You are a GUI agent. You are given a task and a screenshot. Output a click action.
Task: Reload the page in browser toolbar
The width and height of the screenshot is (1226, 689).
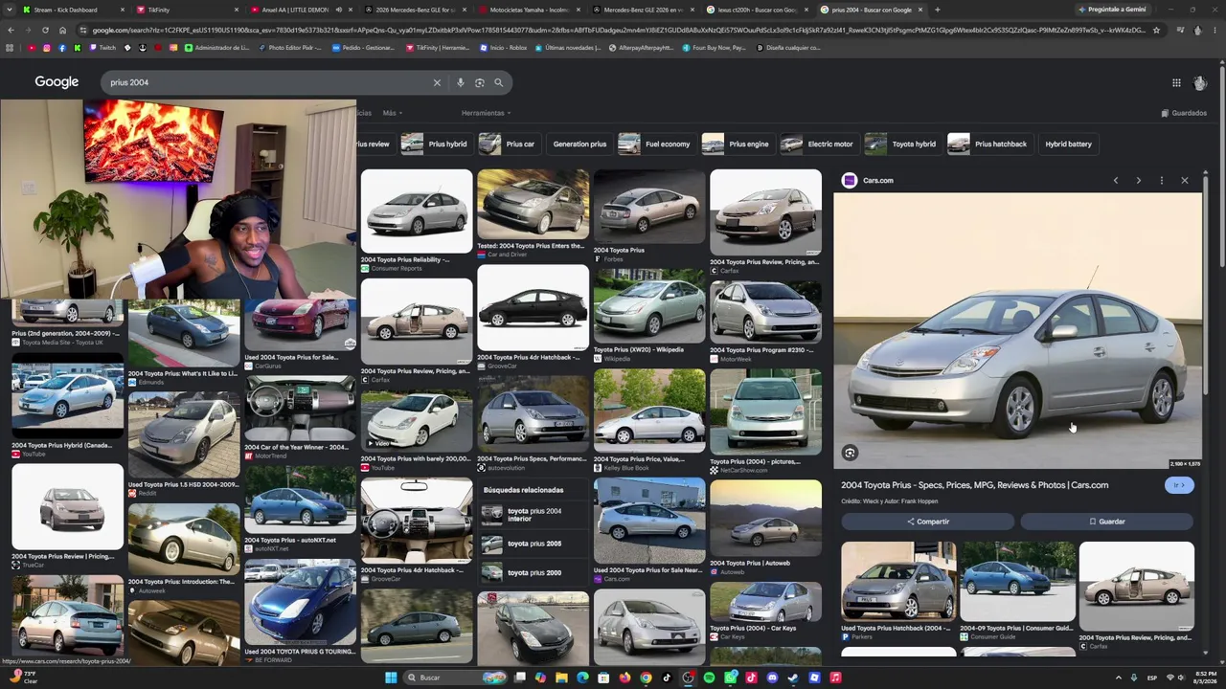click(46, 30)
